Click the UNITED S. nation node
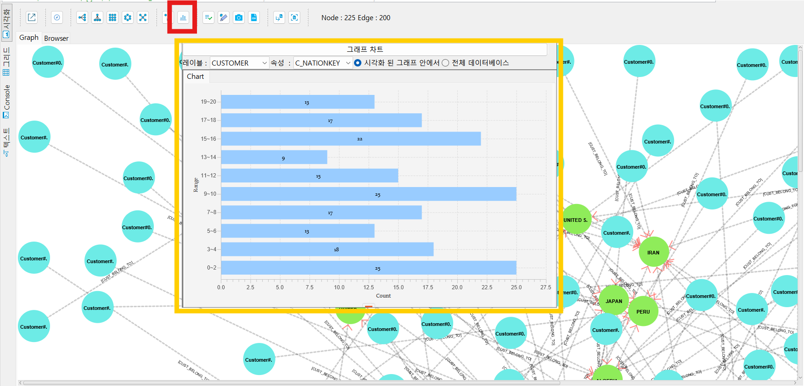The image size is (804, 386). [x=576, y=220]
